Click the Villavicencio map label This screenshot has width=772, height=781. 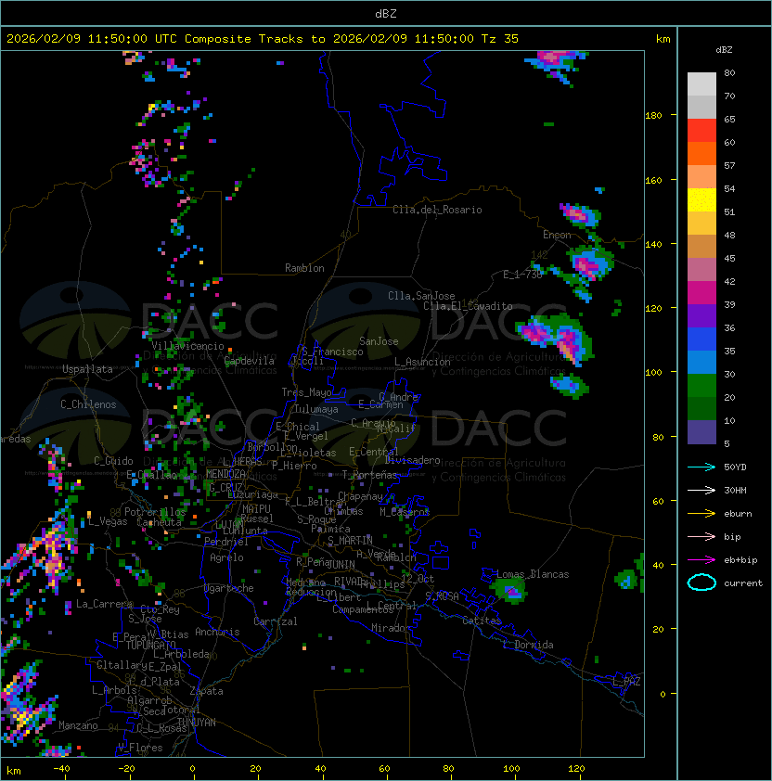pyautogui.click(x=187, y=346)
